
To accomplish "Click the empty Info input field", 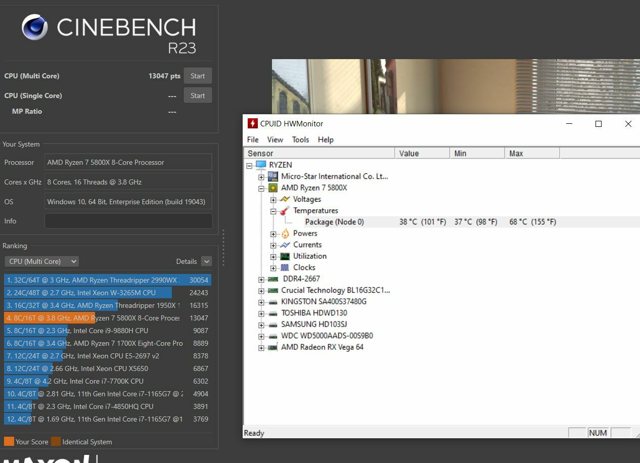I will click(128, 221).
